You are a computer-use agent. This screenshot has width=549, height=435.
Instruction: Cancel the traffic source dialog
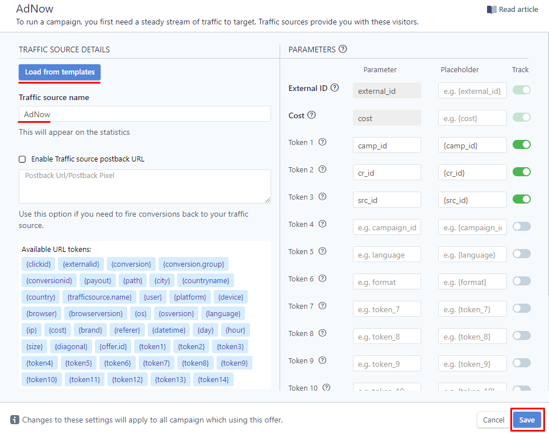point(493,420)
